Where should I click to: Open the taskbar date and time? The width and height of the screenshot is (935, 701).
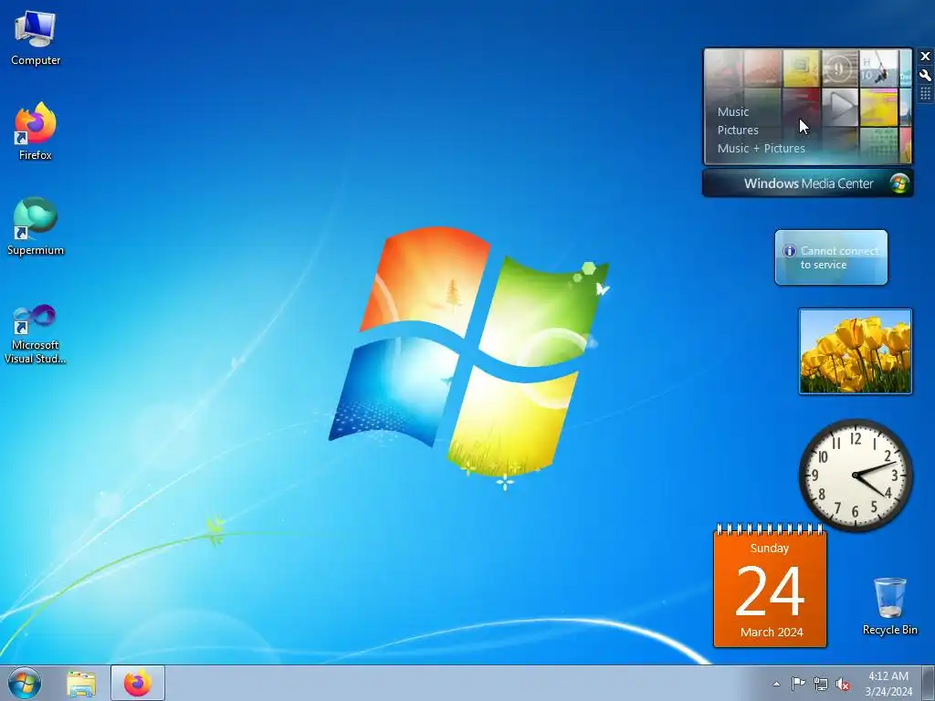888,684
